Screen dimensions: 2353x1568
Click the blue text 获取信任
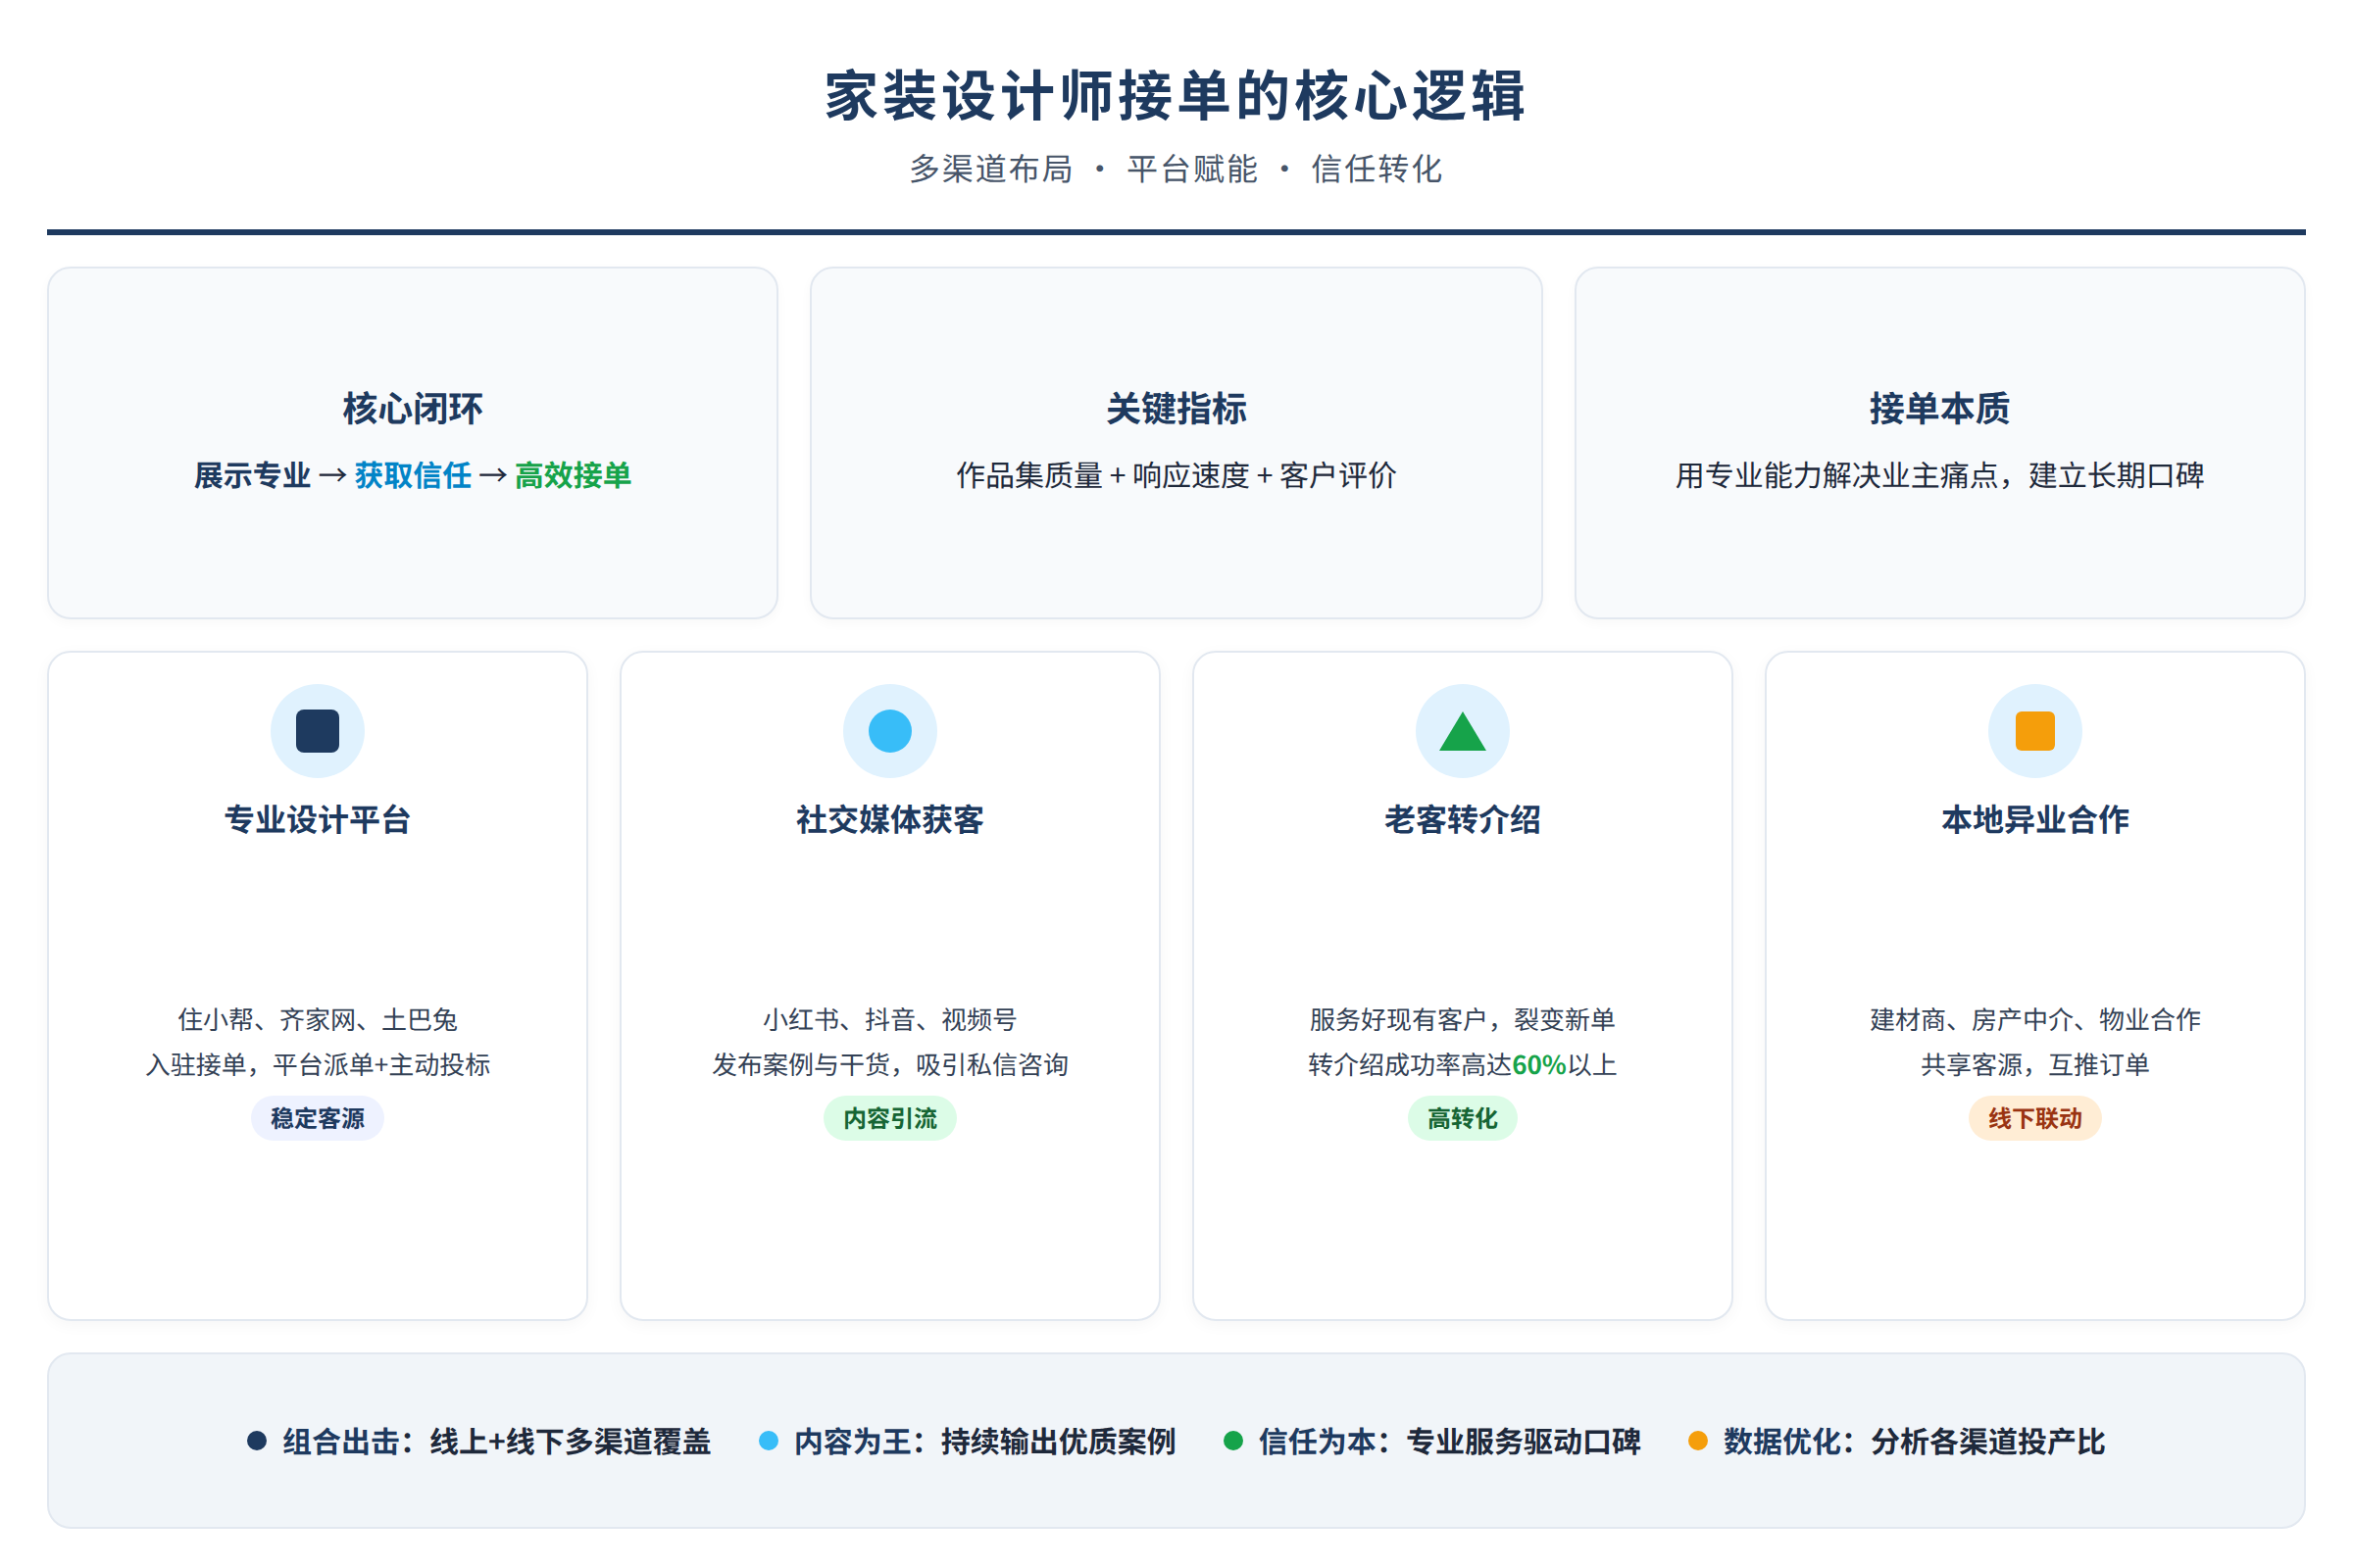point(412,475)
